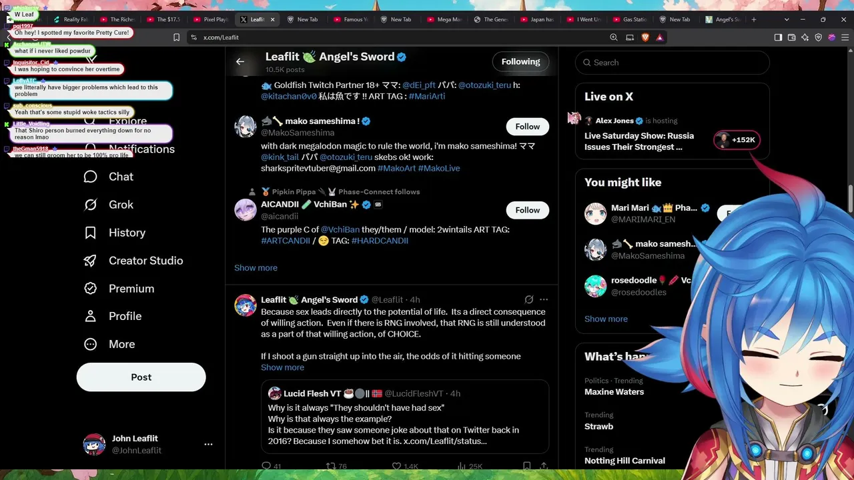Bookmark Leaflit's post
This screenshot has height=480, width=854.
coord(527,467)
